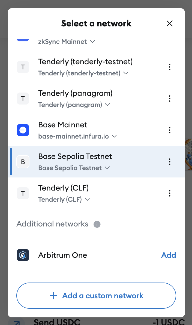Open three-dot menu for Base Mainnet

[170, 130]
